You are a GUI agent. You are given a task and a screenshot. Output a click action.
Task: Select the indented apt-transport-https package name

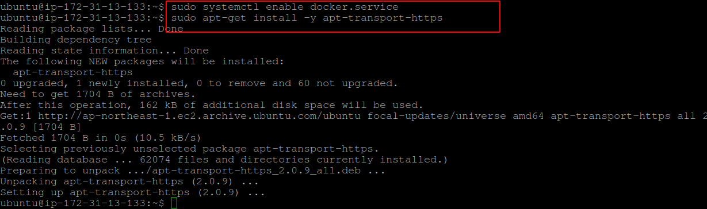(x=72, y=72)
